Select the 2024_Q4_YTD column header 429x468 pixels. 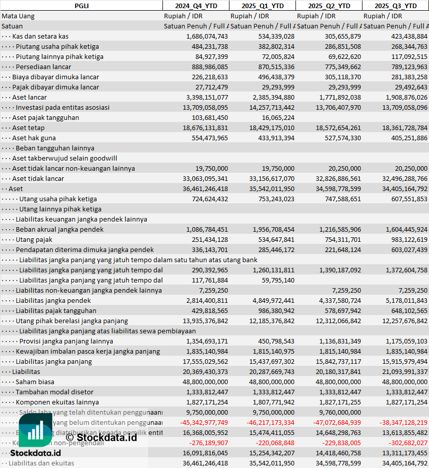[x=196, y=6]
